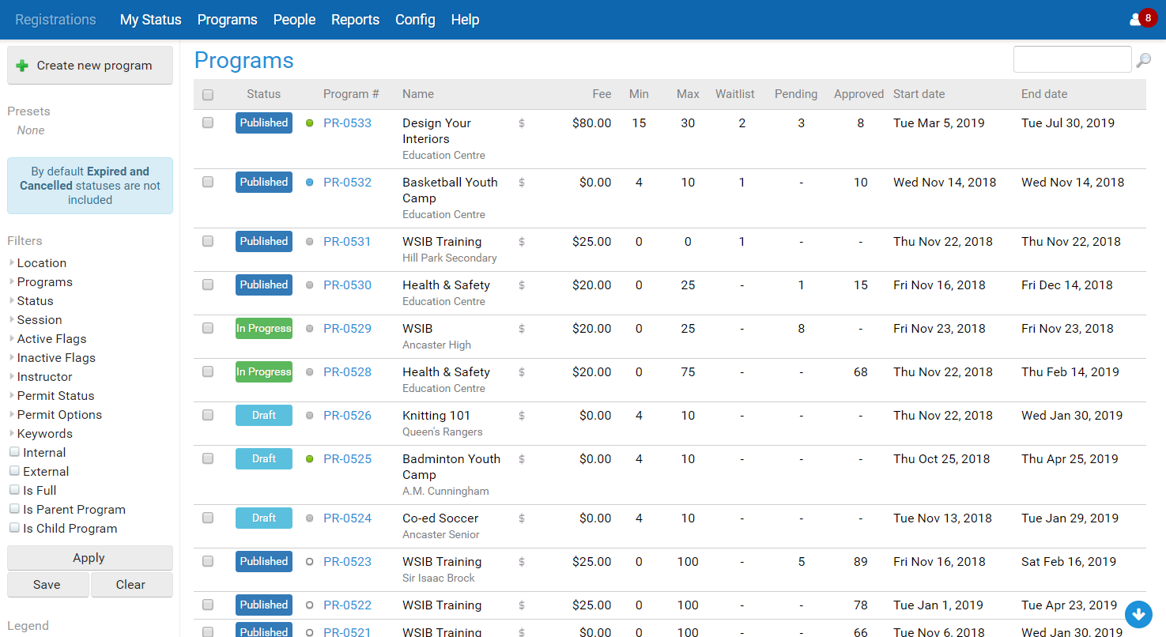This screenshot has height=637, width=1166.
Task: Open the Config menu
Action: (x=416, y=20)
